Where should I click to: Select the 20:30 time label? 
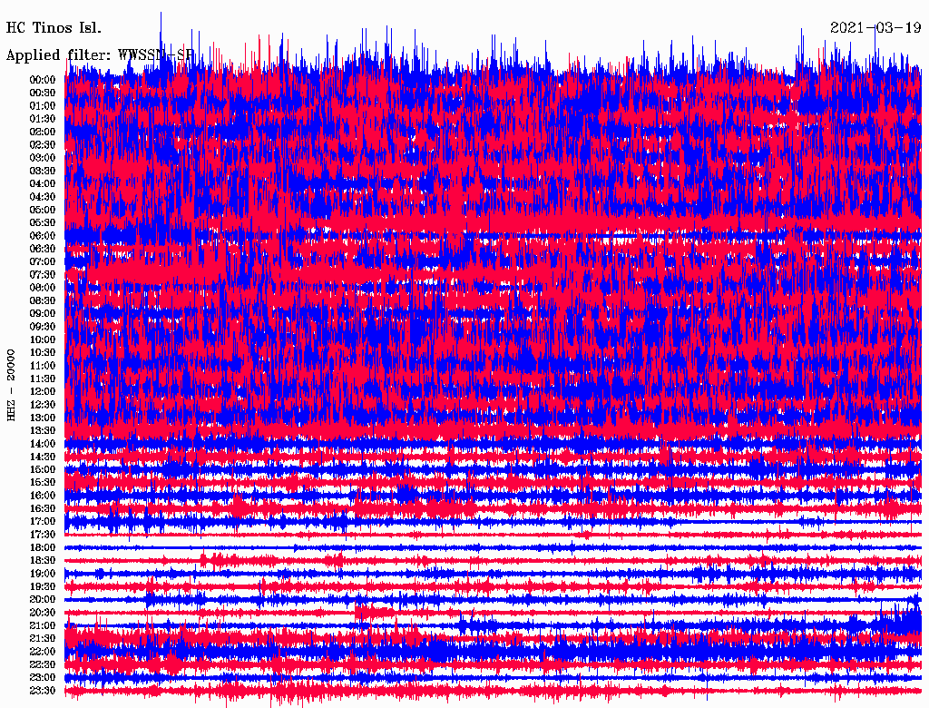pos(43,613)
